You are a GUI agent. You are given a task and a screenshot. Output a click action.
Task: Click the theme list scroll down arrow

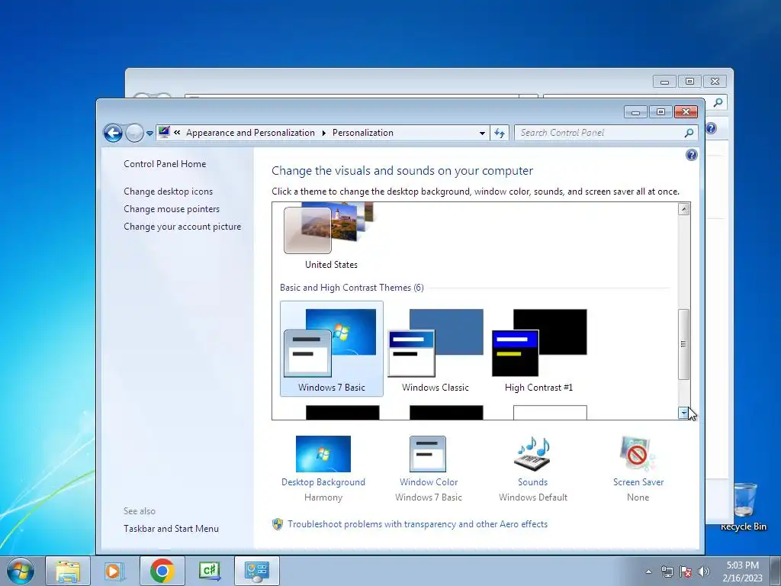(684, 413)
